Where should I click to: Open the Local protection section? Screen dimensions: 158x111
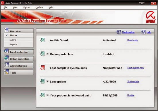click(19, 52)
